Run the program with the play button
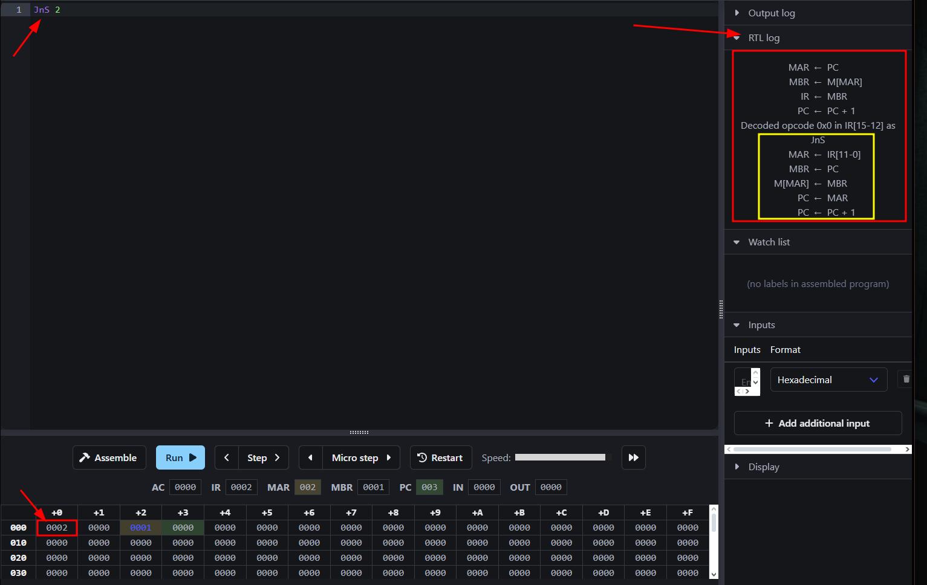Image resolution: width=927 pixels, height=585 pixels. click(180, 457)
